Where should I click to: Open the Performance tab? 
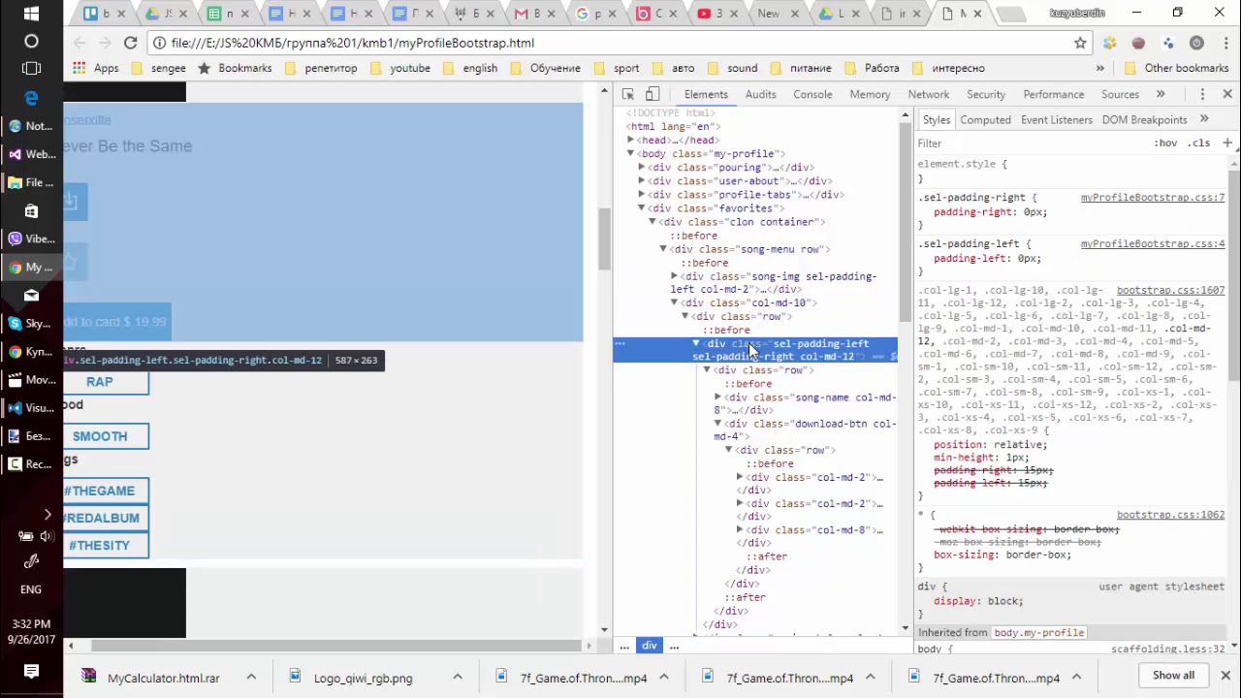coord(1053,94)
